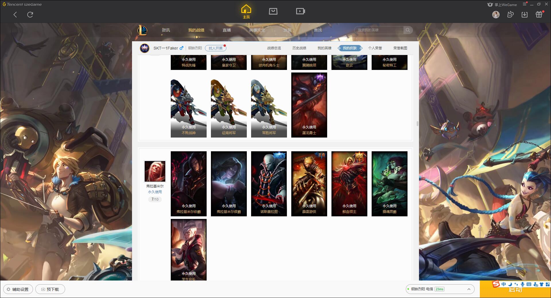Open the 皇家守卫 skin card
This screenshot has height=298, width=551.
pos(229,62)
